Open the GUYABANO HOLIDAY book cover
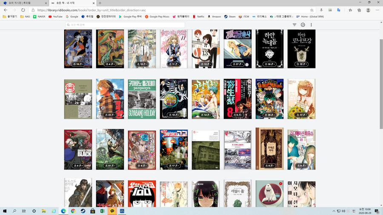 [x=142, y=99]
